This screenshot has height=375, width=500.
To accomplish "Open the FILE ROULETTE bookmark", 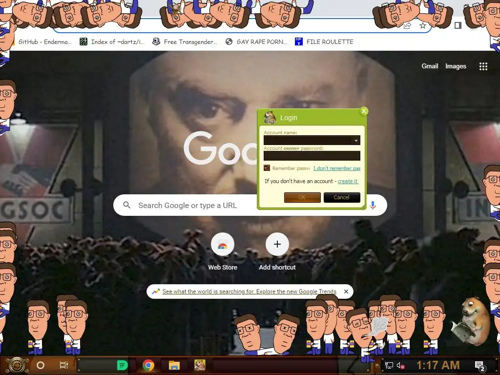I will [x=324, y=42].
